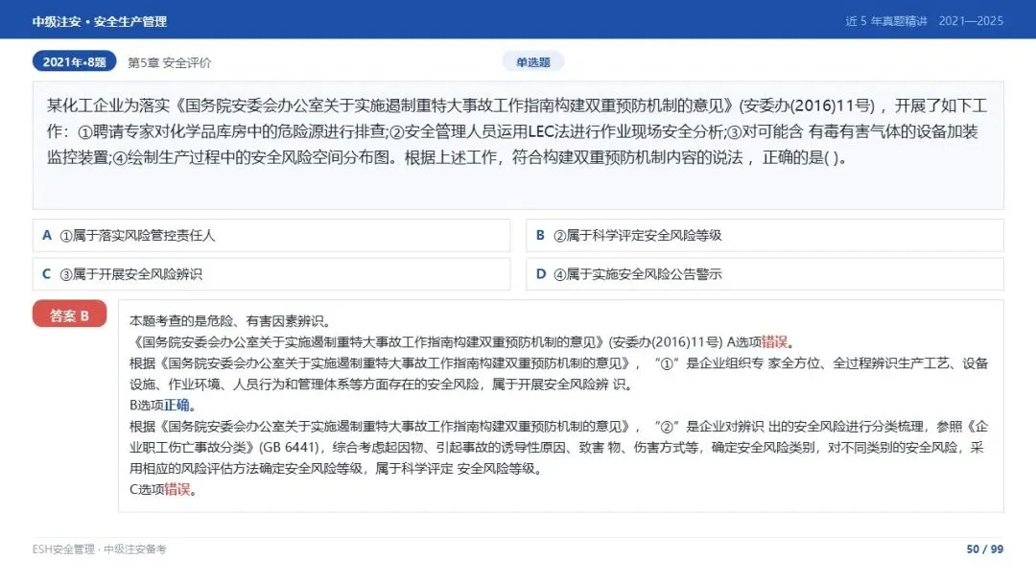Click the blue 正确 after B选项
1036x583 pixels.
click(x=177, y=405)
